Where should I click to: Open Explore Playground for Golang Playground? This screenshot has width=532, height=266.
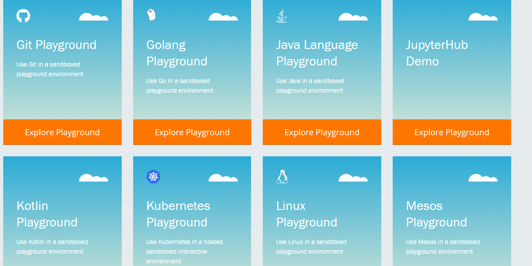coord(192,132)
